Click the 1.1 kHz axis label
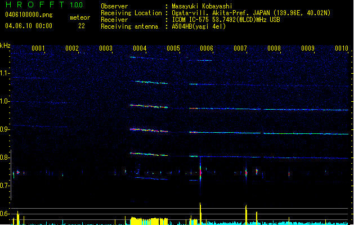 pos(5,73)
